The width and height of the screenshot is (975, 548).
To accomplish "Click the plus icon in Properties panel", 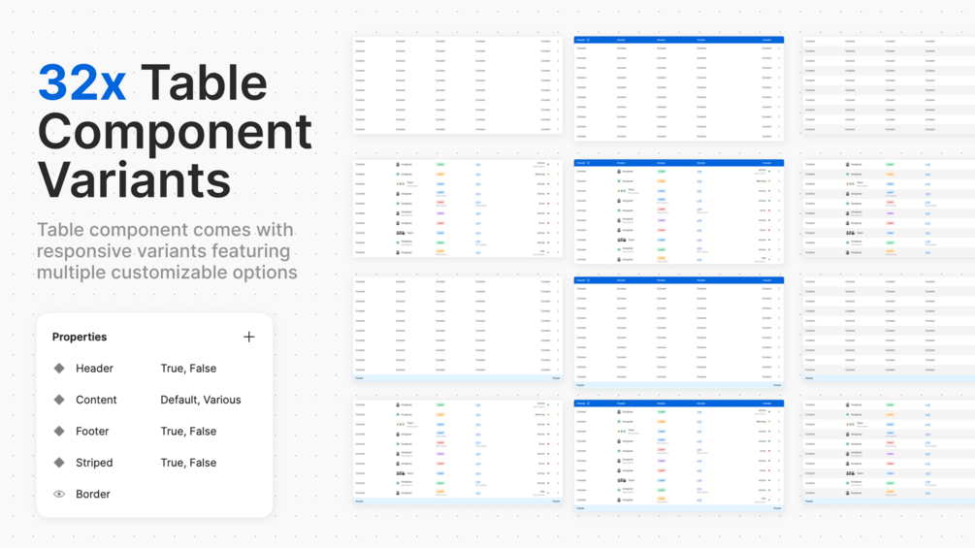I will pos(248,337).
